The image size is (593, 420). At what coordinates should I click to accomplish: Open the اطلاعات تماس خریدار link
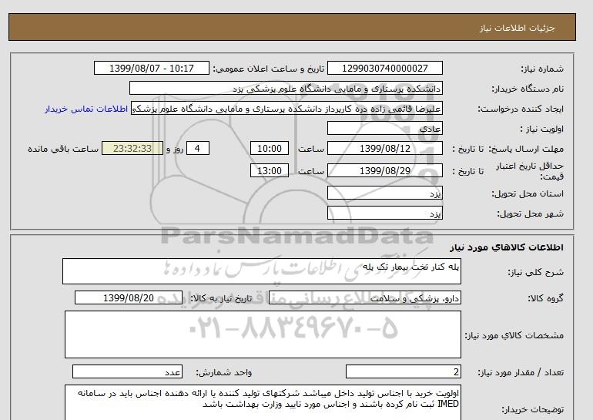pos(86,109)
